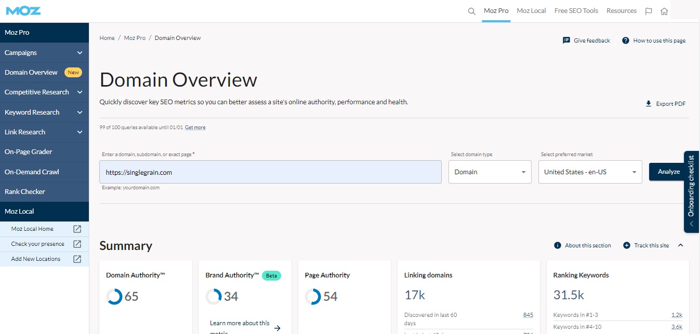Click the Give feedback chat icon
The width and height of the screenshot is (700, 334).
pyautogui.click(x=566, y=40)
